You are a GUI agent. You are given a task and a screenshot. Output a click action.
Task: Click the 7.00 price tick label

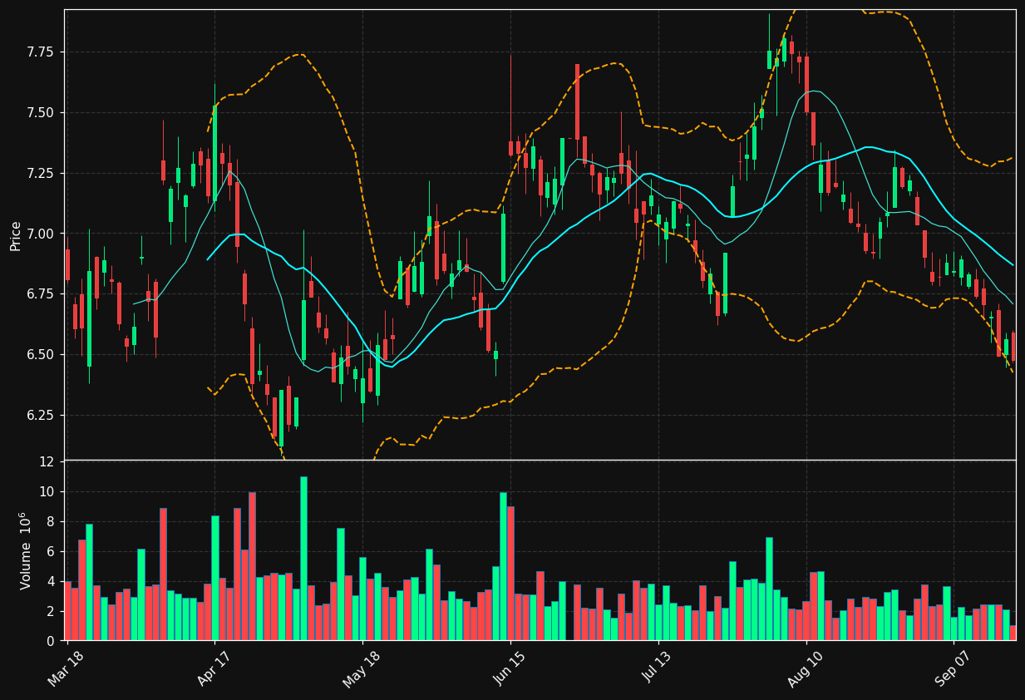(x=39, y=234)
